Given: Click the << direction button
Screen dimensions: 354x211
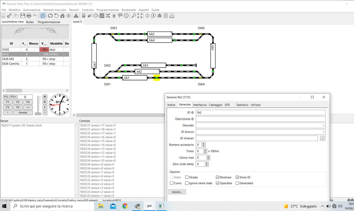Looking at the screenshot, I should pos(28,107).
